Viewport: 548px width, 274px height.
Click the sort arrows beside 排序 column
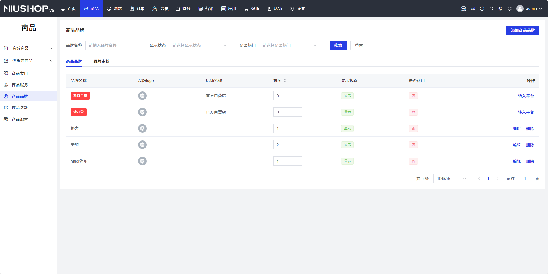[285, 81]
